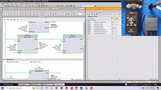Image resolution: width=161 pixels, height=90 pixels.
Task: Click the Go offline button
Action: point(60,6)
